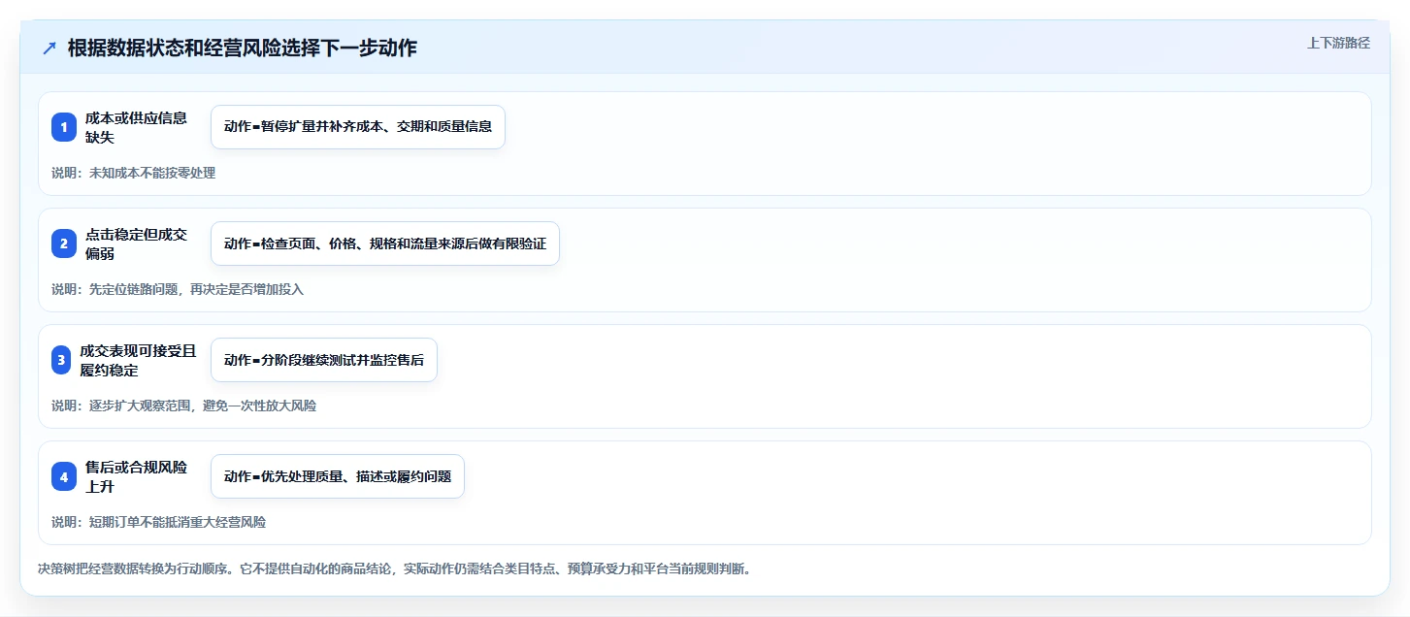Click the note 短期订单不能抵消重大经营风险

tap(178, 522)
